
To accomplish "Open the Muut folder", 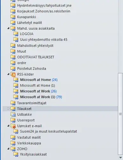I will pyautogui.click(x=22, y=51).
